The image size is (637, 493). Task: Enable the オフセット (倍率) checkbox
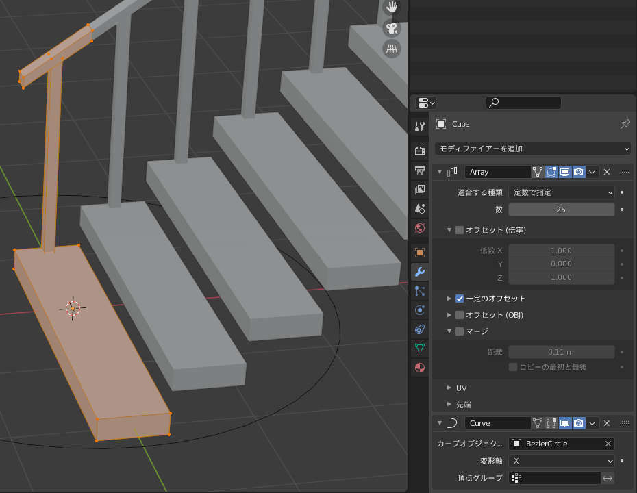[460, 230]
